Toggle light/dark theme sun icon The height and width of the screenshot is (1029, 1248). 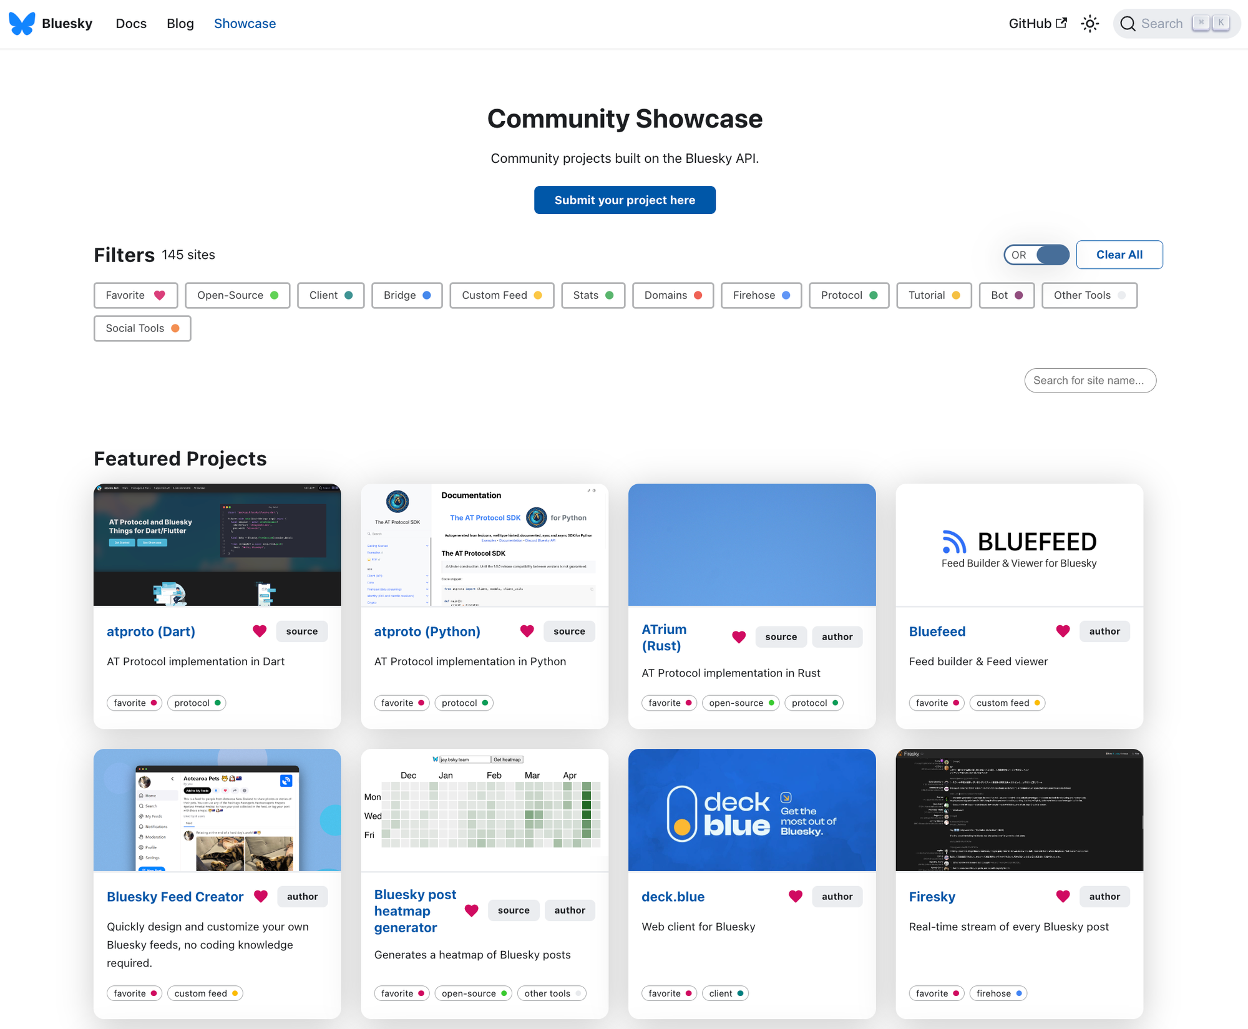tap(1090, 24)
